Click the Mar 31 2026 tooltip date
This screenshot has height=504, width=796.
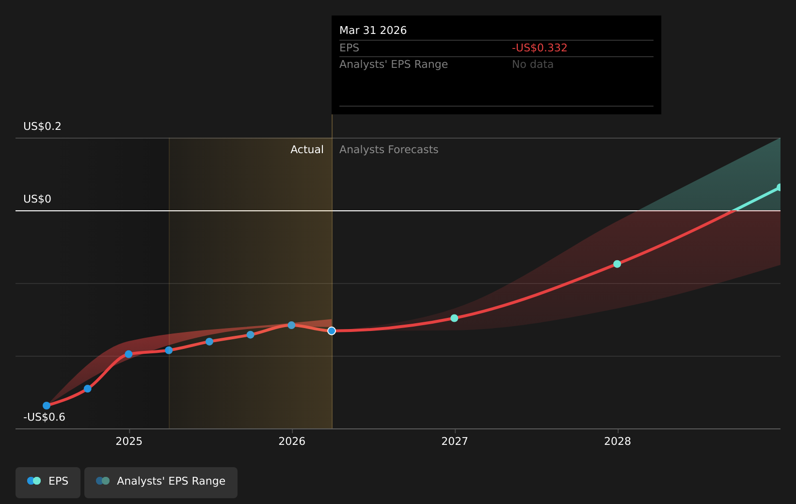coord(373,31)
